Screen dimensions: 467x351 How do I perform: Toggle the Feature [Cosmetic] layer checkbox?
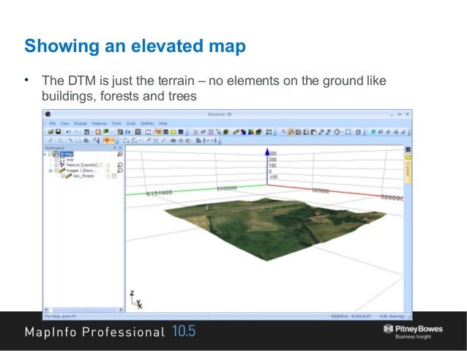(56, 165)
